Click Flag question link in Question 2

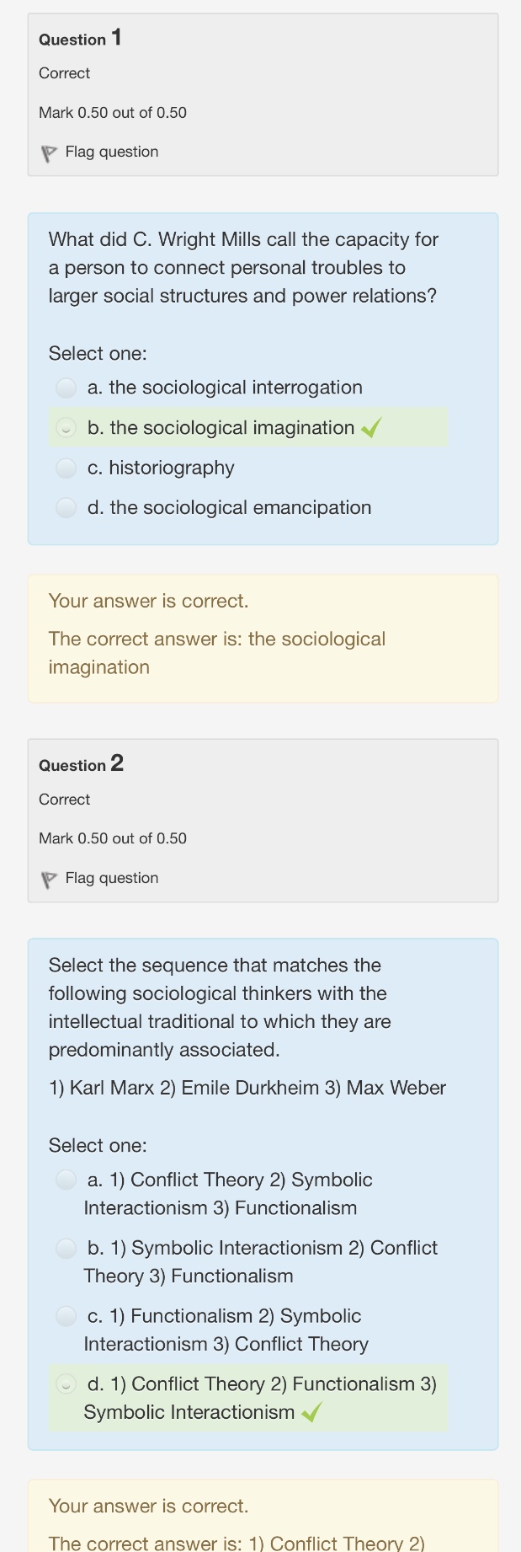pos(111,878)
